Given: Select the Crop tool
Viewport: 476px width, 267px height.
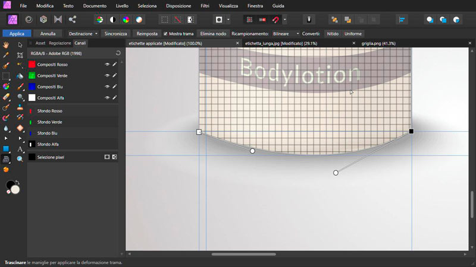Looking at the screenshot, I should click(x=20, y=55).
